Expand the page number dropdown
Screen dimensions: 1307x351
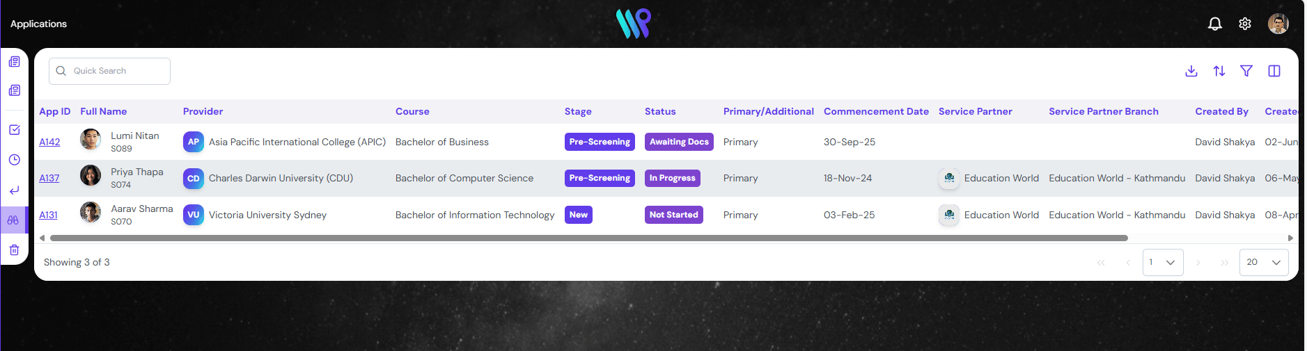coord(1163,263)
